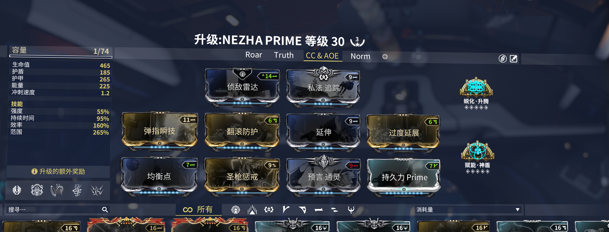Show all mods with 所有 filter
Screen dimensions: 609x232
198,210
